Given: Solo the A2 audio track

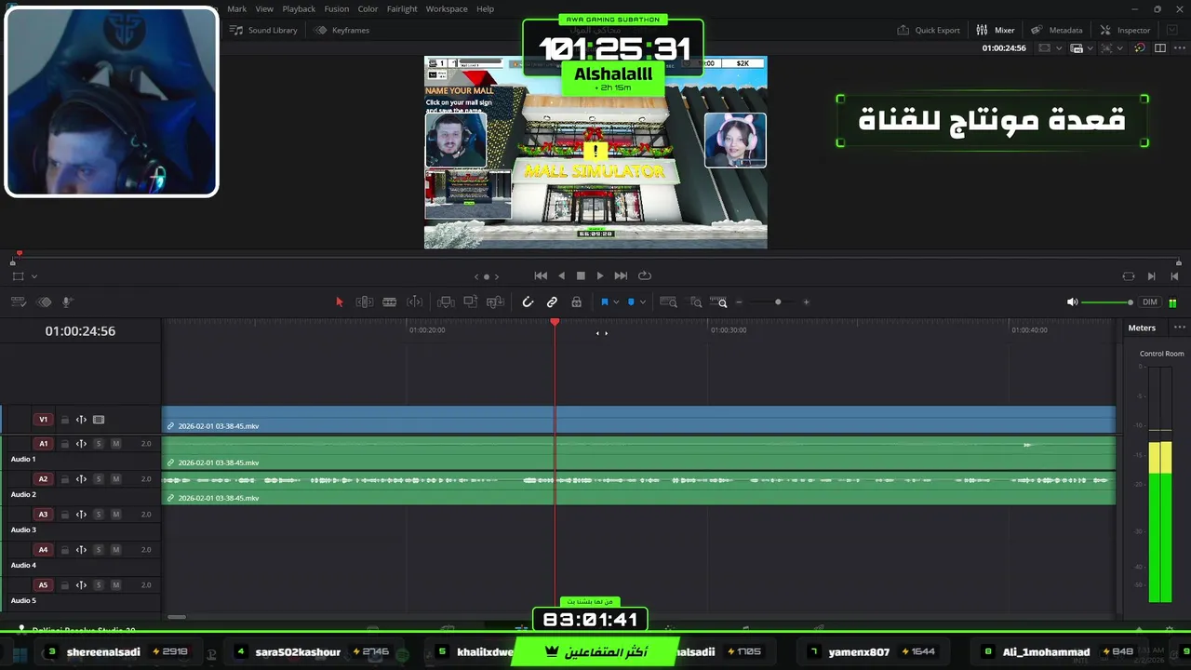Looking at the screenshot, I should click(99, 479).
